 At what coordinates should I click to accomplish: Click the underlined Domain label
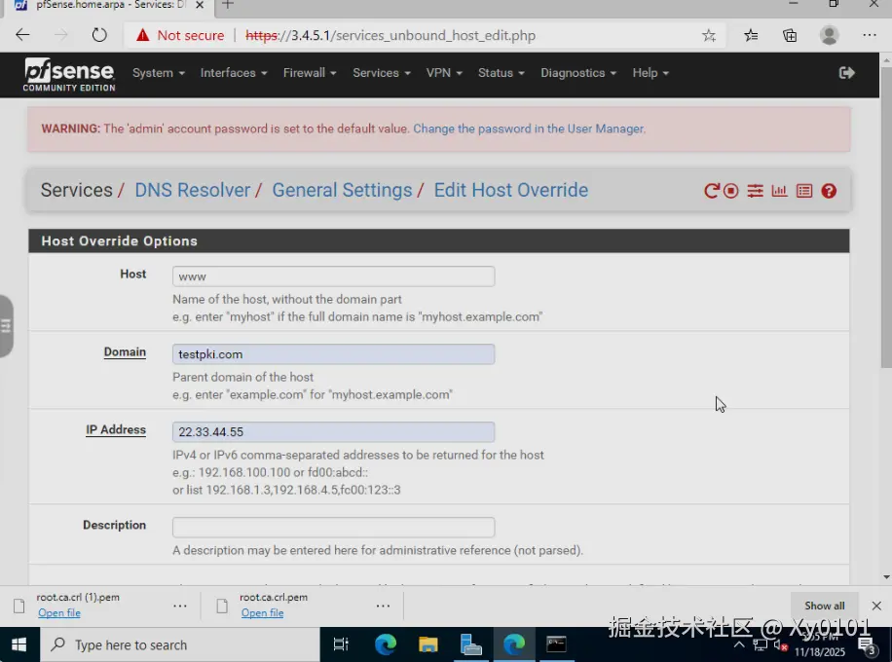pos(125,352)
